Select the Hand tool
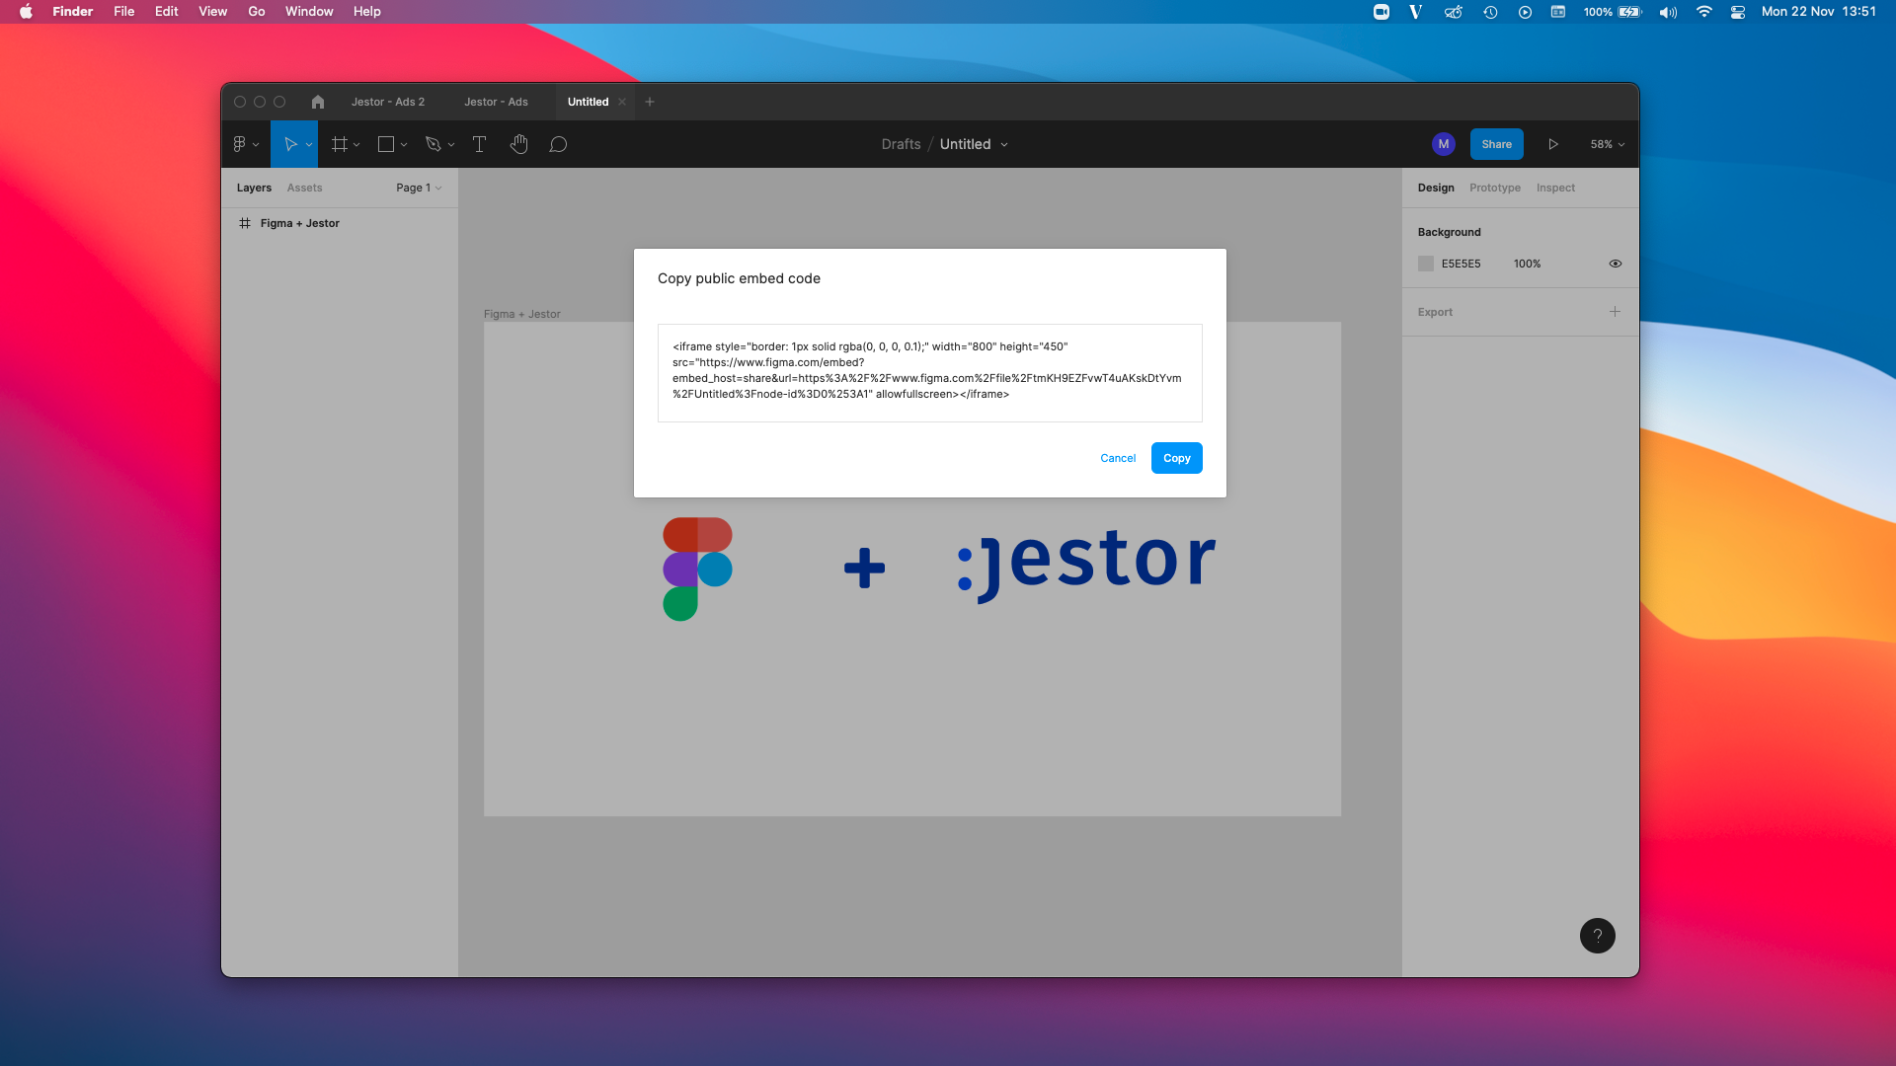Screen dimensions: 1896x1066 [519, 144]
